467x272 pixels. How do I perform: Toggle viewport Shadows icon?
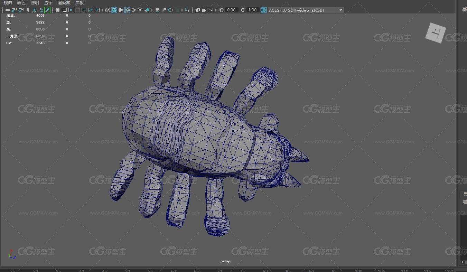(x=147, y=10)
